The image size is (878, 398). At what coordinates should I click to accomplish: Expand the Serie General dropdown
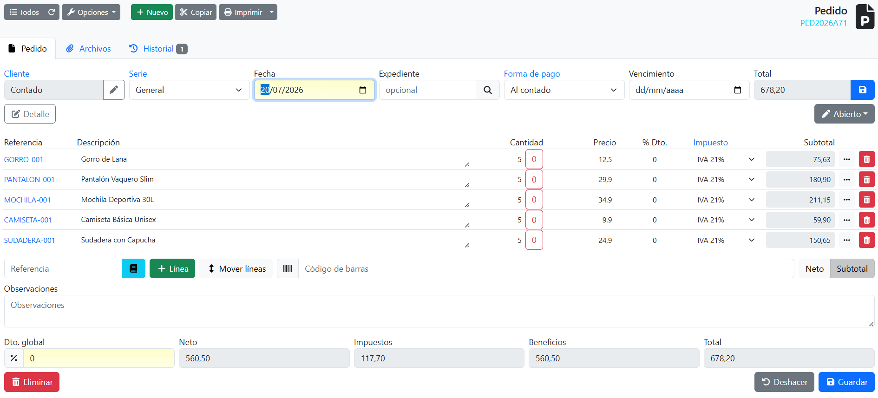tap(190, 90)
